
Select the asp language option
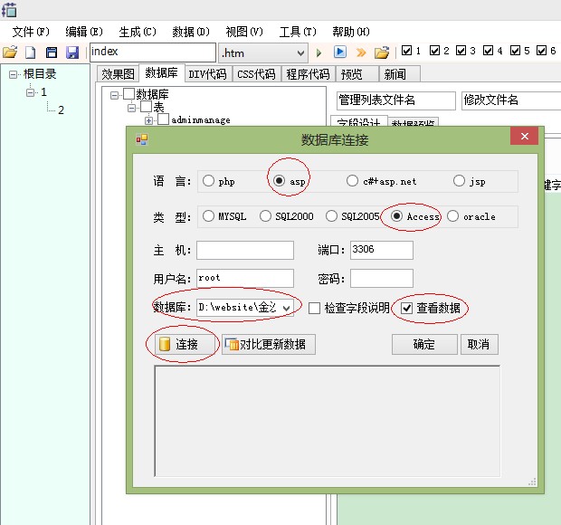(x=279, y=181)
